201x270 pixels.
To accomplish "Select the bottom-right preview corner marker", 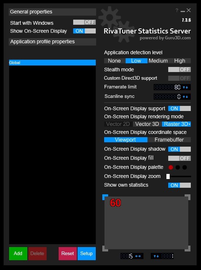I will [188, 249].
